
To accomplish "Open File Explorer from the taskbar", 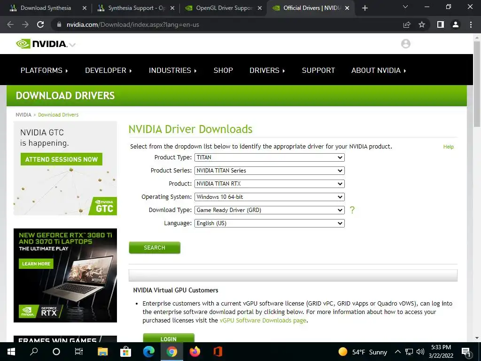I will click(103, 352).
